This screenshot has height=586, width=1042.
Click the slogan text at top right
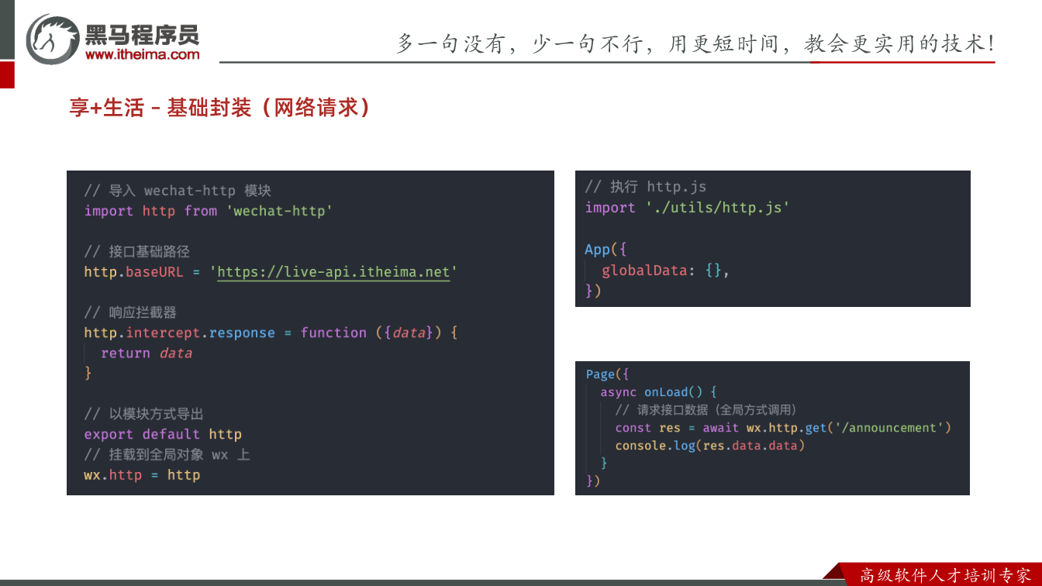click(696, 43)
